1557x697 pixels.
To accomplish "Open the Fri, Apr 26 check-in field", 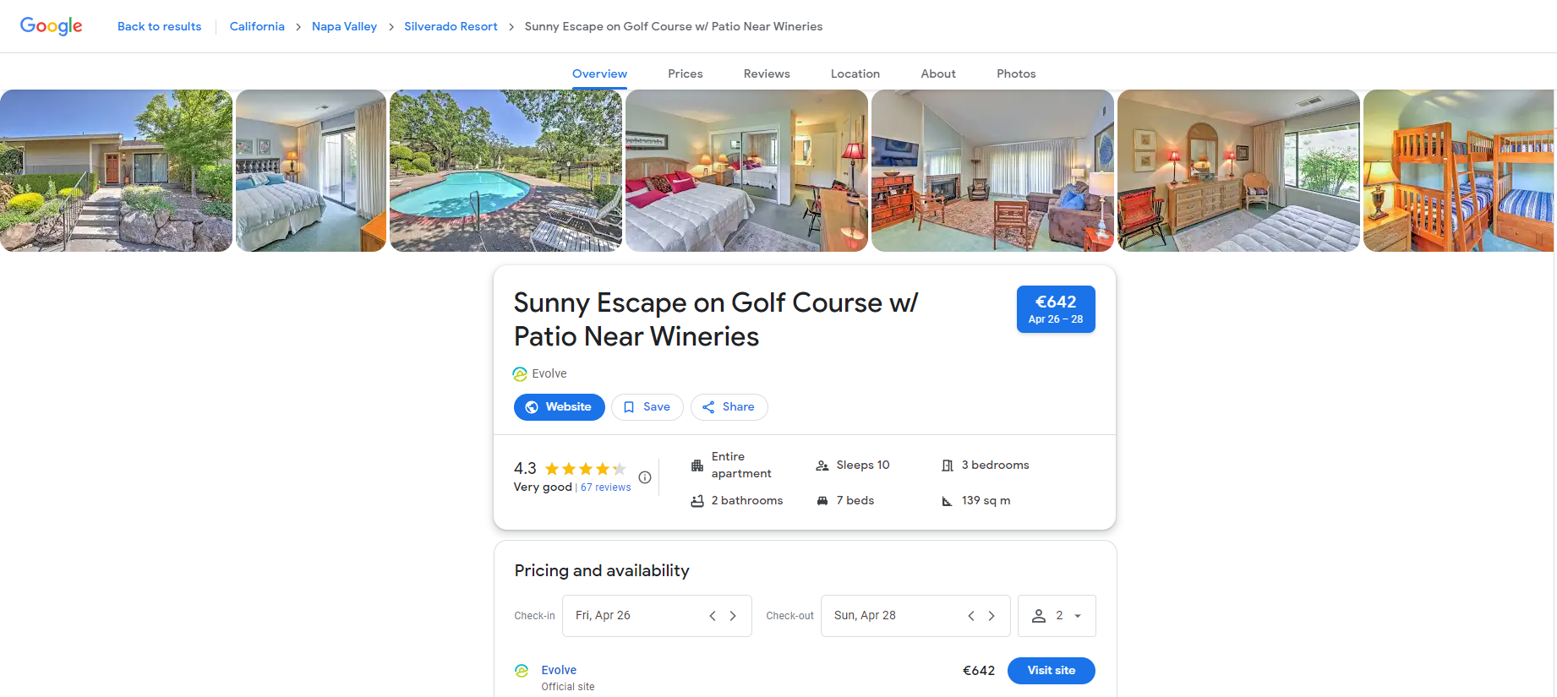I will [657, 616].
